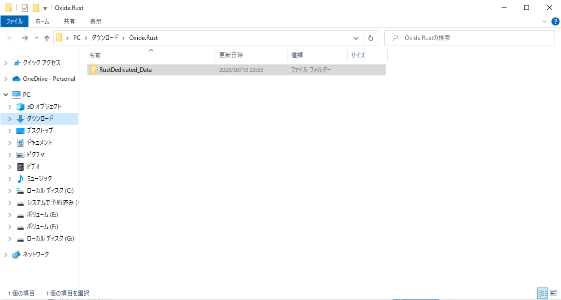Image resolution: width=561 pixels, height=300 pixels.
Task: Open Customize Quick Access Toolbar dropdown
Action: 45,8
